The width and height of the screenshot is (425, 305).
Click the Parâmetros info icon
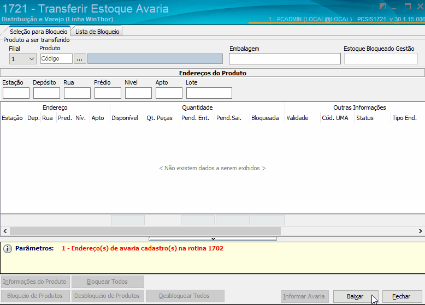point(8,249)
